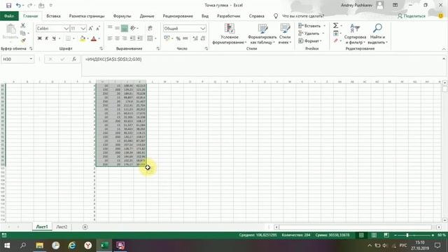Expand the formula bar
This screenshot has height=252, width=448.
coord(444,59)
